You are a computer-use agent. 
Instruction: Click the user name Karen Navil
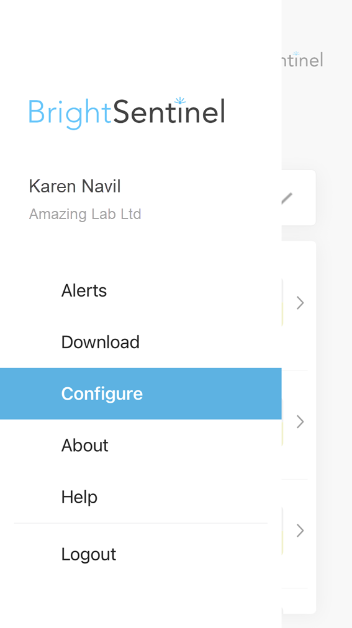(75, 186)
